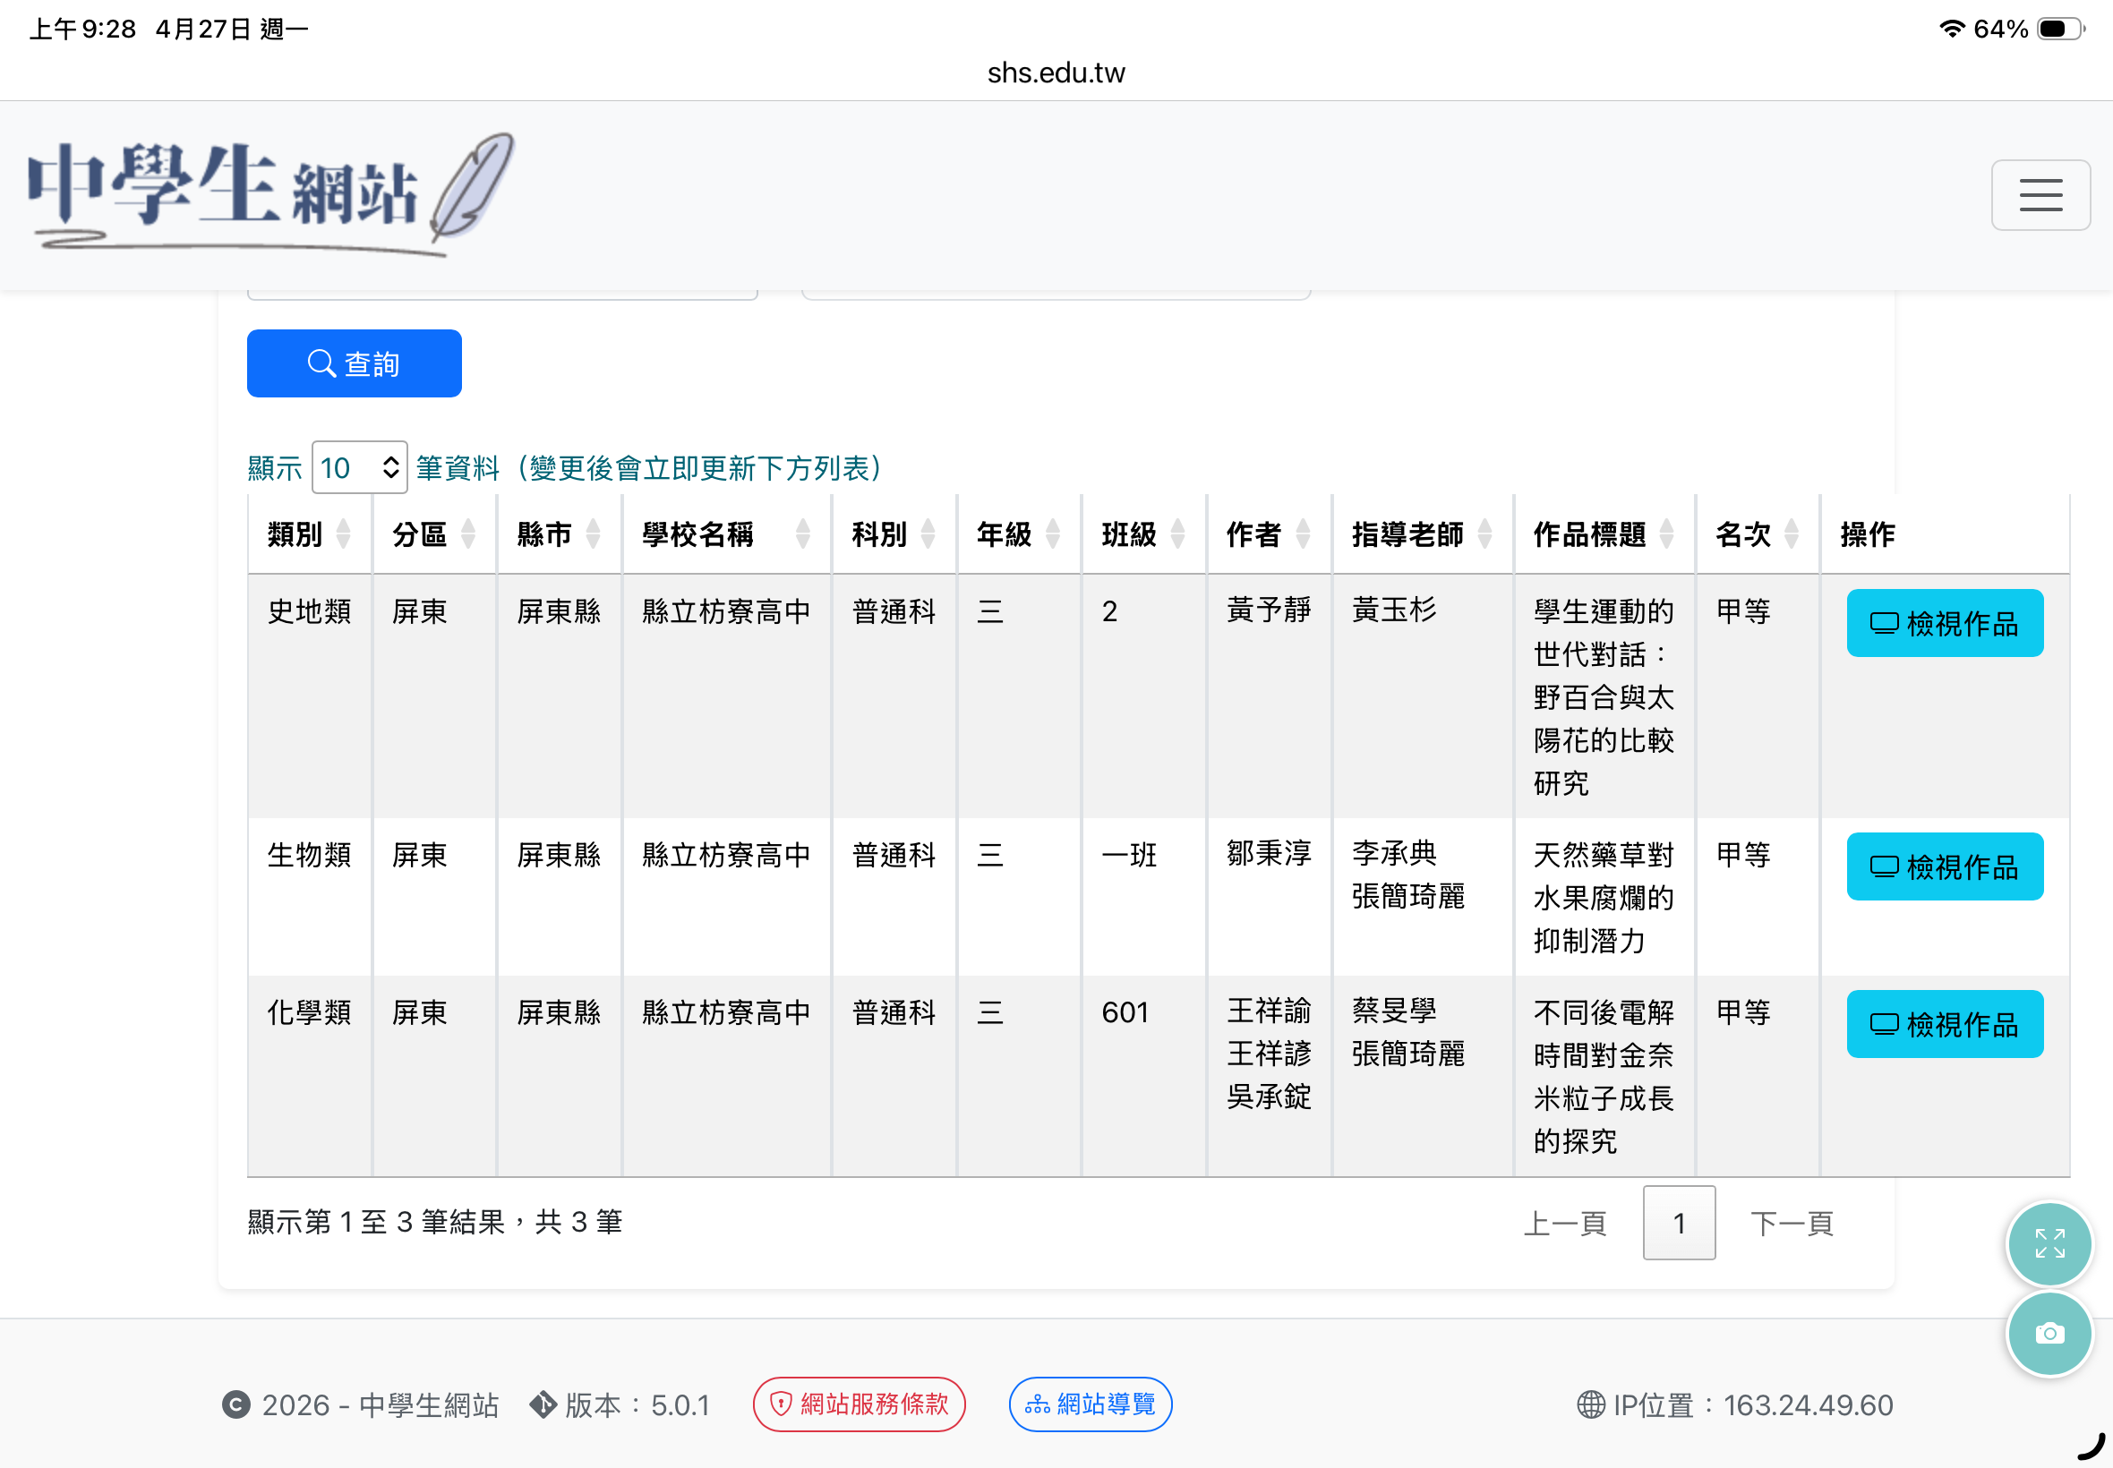This screenshot has height=1468, width=2113.
Task: Click the fullscreen expand floating icon
Action: (2049, 1243)
